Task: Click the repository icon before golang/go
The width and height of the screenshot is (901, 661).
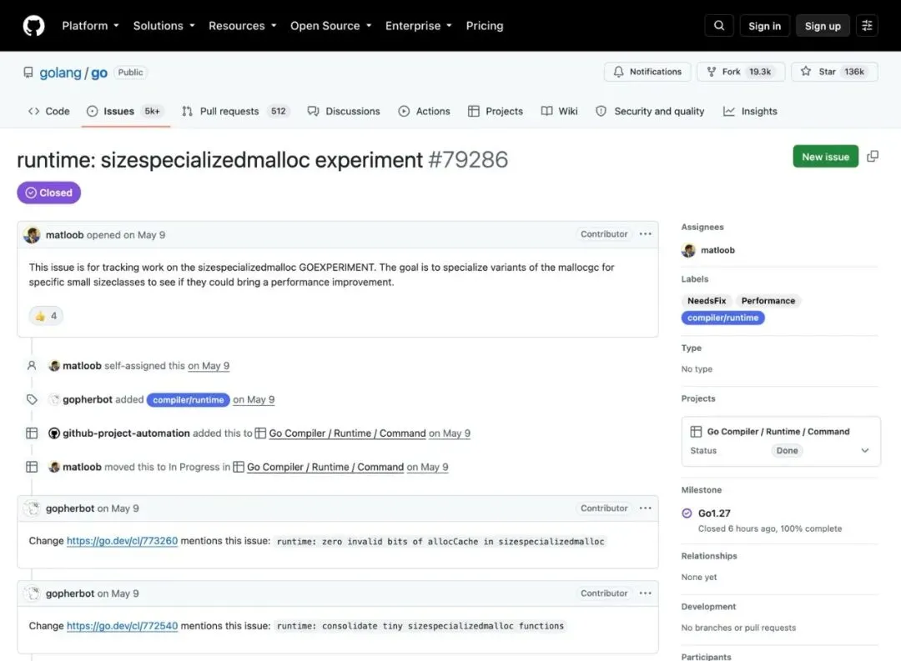Action: (x=28, y=73)
